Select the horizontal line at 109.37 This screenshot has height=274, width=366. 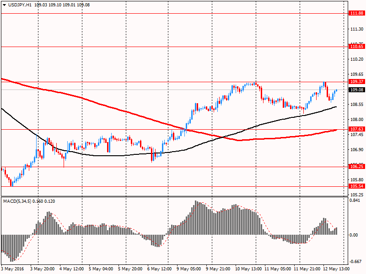click(x=175, y=82)
